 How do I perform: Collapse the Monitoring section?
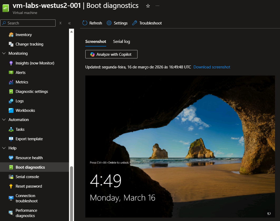[4, 53]
